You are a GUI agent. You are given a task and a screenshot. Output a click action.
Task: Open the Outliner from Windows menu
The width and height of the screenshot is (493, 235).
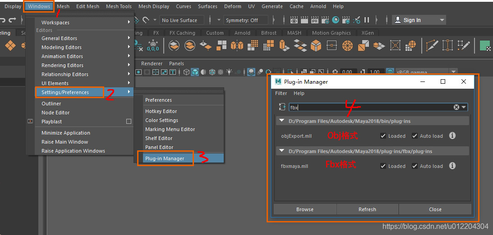[85, 104]
